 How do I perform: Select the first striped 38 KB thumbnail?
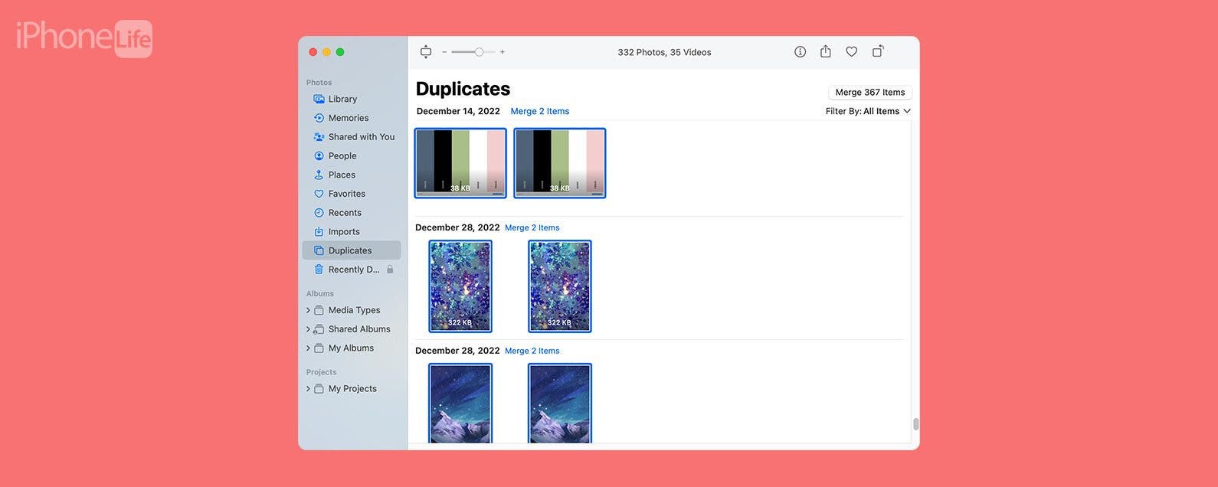click(460, 163)
